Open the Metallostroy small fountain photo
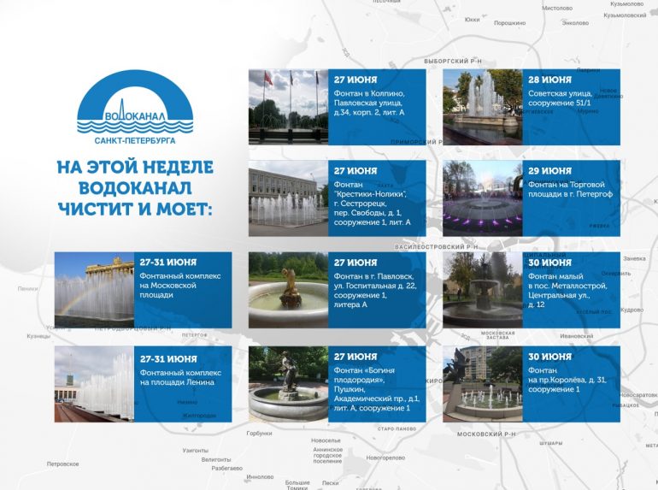This screenshot has height=490, width=658. [483, 290]
